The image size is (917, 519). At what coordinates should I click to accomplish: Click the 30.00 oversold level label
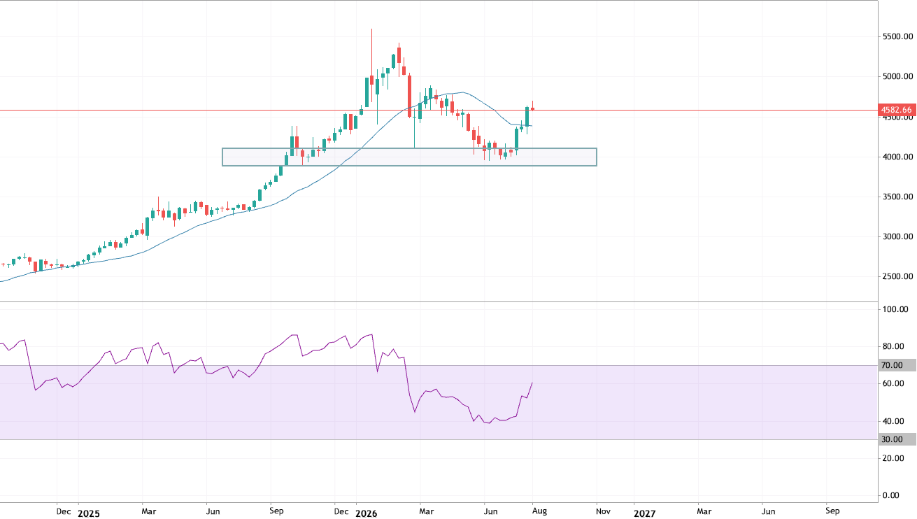click(897, 439)
